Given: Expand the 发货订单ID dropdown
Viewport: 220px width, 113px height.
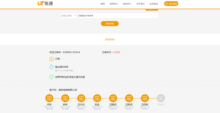Looking at the screenshot, I should [x=68, y=16].
